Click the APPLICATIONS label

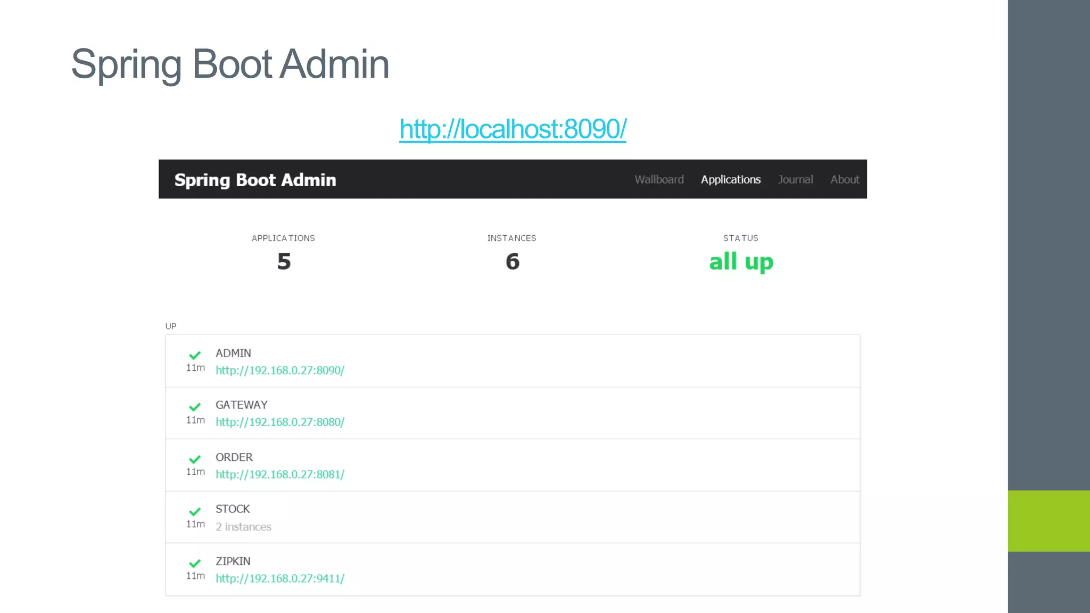(x=283, y=238)
